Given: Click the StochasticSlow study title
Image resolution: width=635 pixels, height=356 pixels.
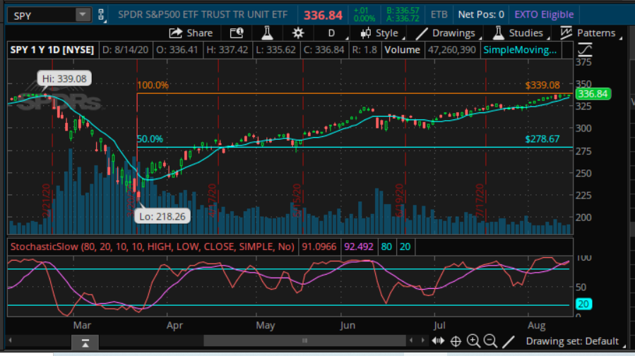Looking at the screenshot, I should click(x=153, y=247).
